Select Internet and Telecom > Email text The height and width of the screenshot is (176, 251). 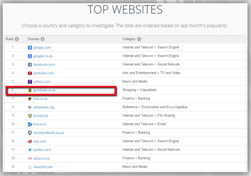coord(144,124)
